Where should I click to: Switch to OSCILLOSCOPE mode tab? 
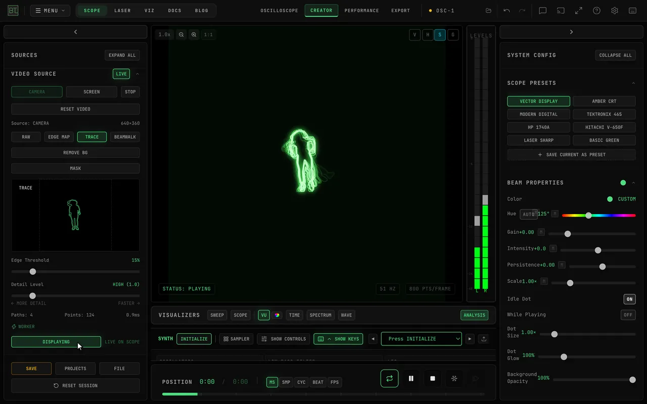pos(280,11)
